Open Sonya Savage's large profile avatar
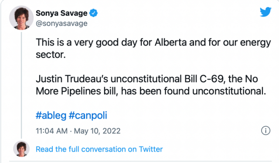This screenshot has width=279, height=163. (x=21, y=18)
